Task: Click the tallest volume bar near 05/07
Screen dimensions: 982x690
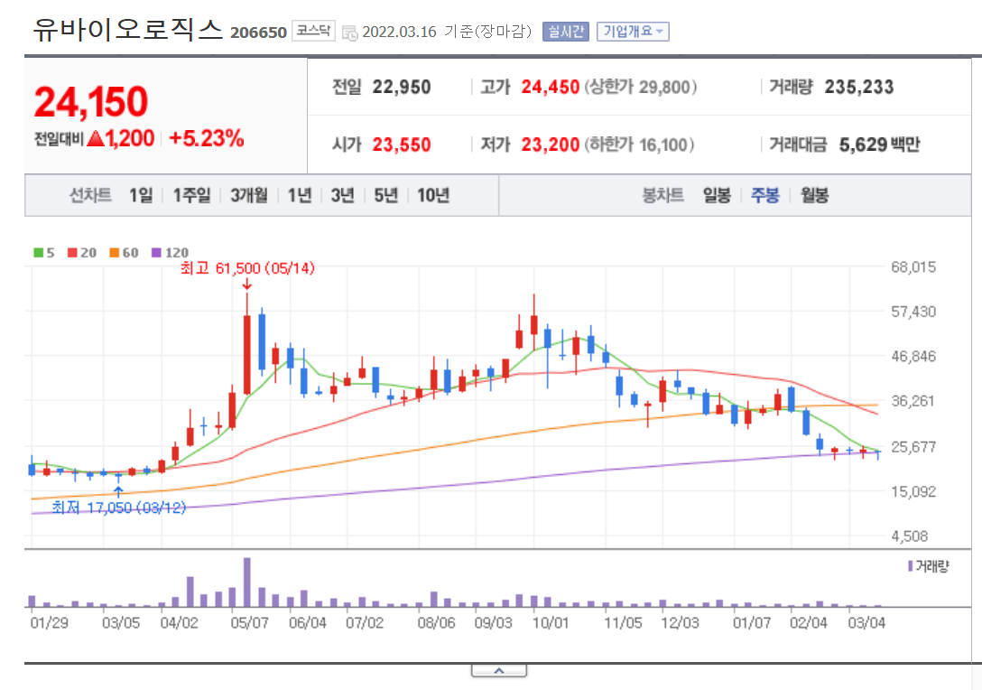Action: coord(247,583)
